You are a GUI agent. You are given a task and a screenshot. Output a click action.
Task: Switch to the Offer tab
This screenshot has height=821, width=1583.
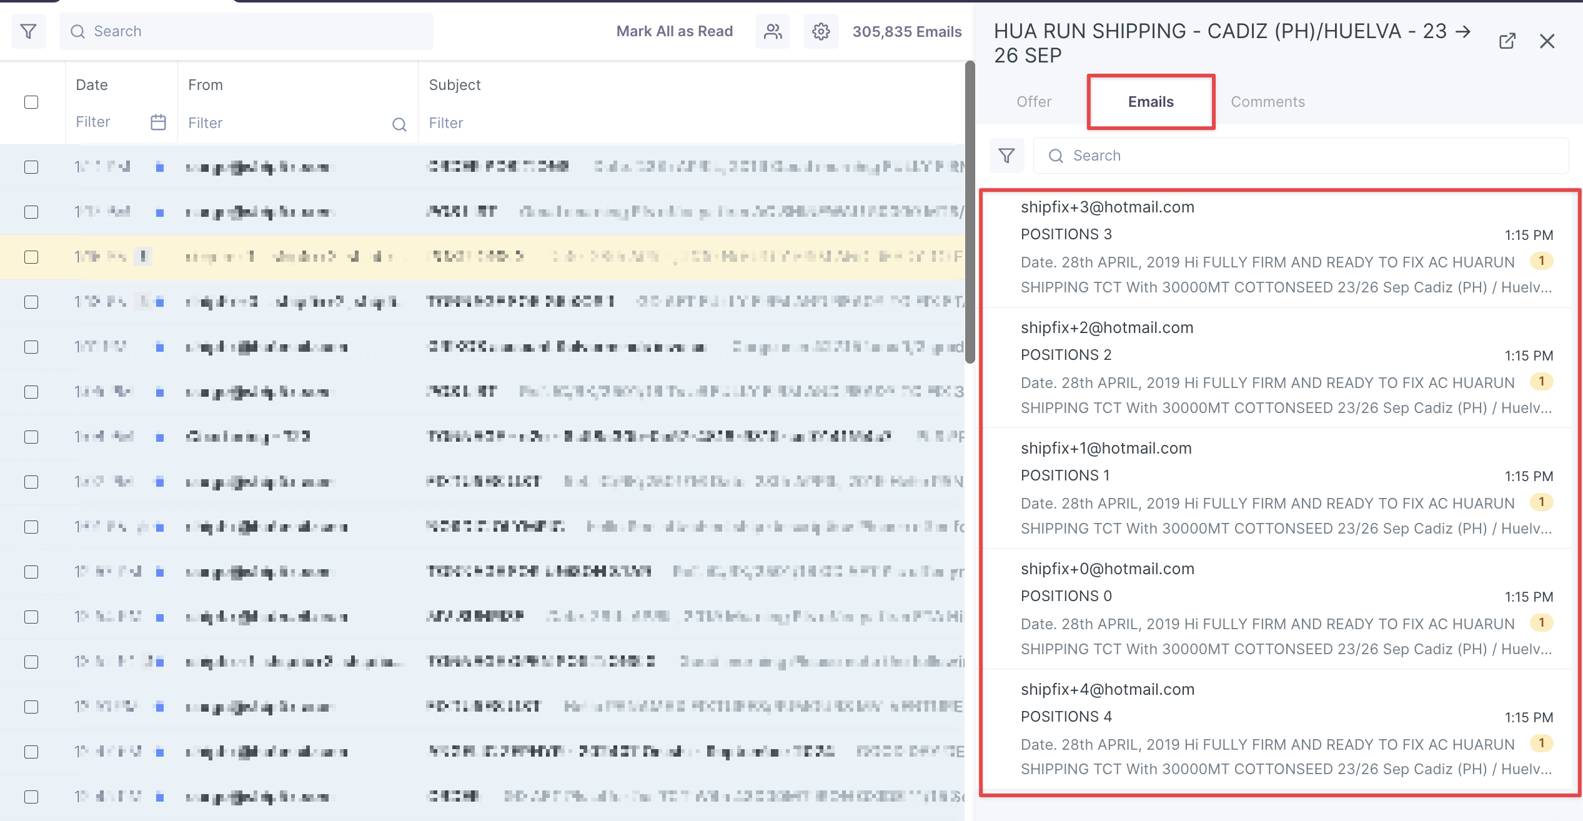coord(1034,102)
